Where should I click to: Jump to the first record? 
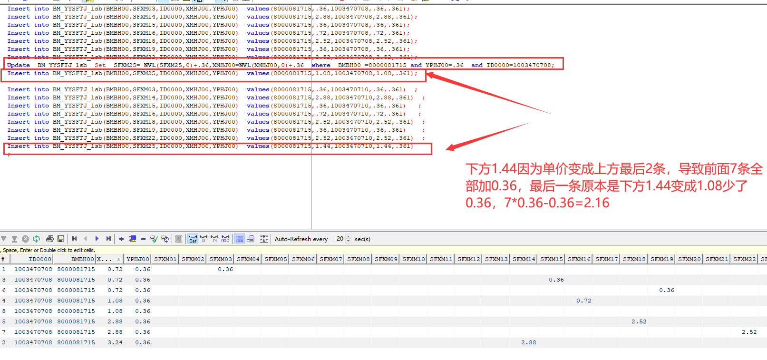click(75, 239)
